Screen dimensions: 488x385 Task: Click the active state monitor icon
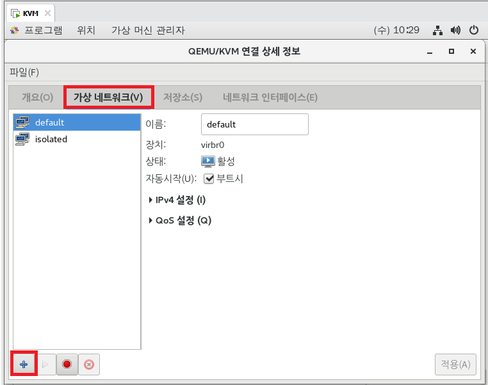[208, 161]
